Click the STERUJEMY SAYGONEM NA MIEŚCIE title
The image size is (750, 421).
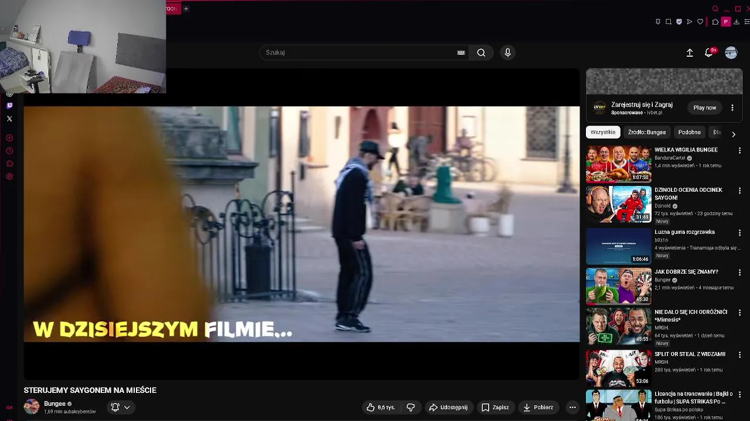[x=90, y=390]
